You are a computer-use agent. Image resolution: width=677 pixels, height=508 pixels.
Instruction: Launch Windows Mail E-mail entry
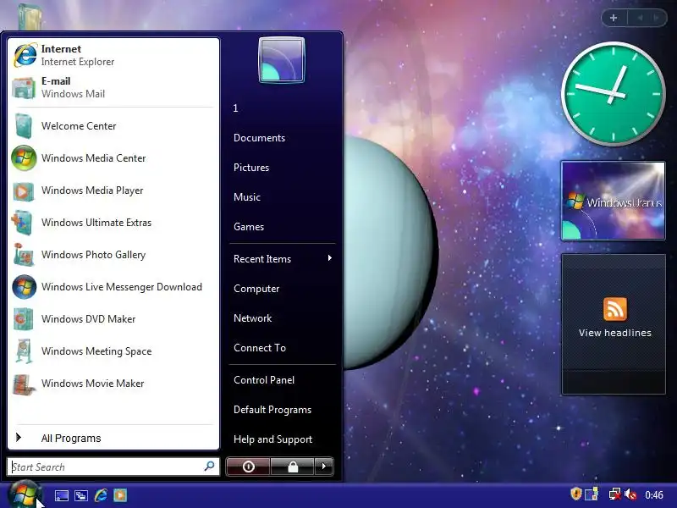(113, 87)
